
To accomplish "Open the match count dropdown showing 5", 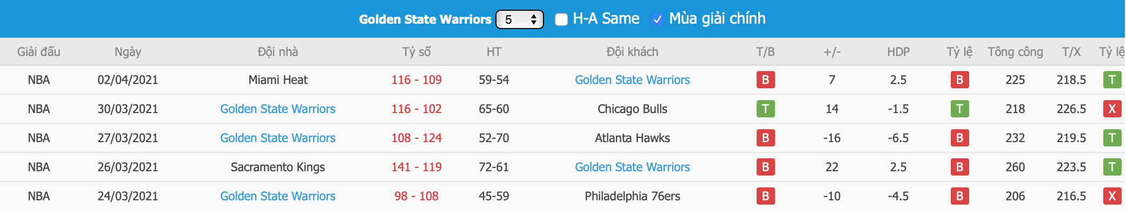I will click(x=520, y=19).
